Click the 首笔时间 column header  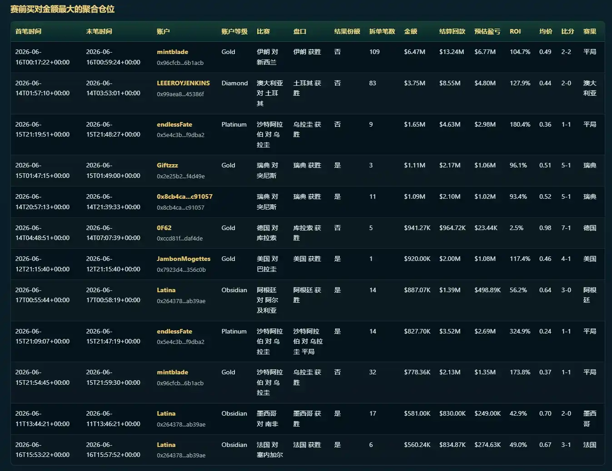pyautogui.click(x=28, y=31)
